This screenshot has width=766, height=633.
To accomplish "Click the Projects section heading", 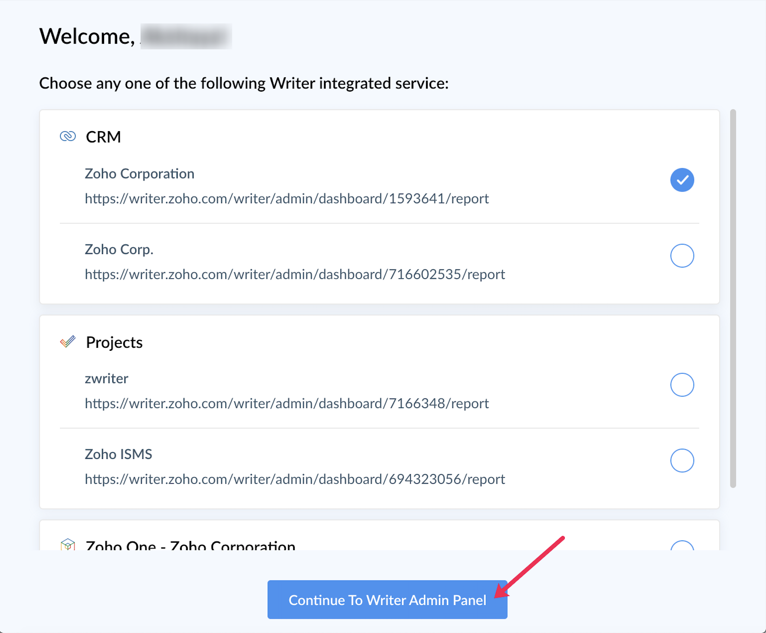I will pos(114,343).
